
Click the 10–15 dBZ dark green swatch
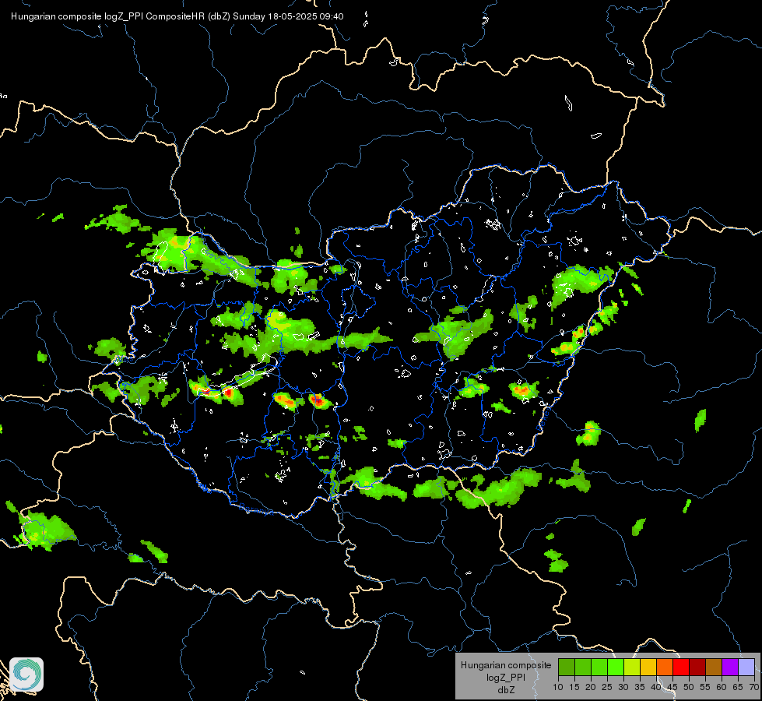[567, 667]
